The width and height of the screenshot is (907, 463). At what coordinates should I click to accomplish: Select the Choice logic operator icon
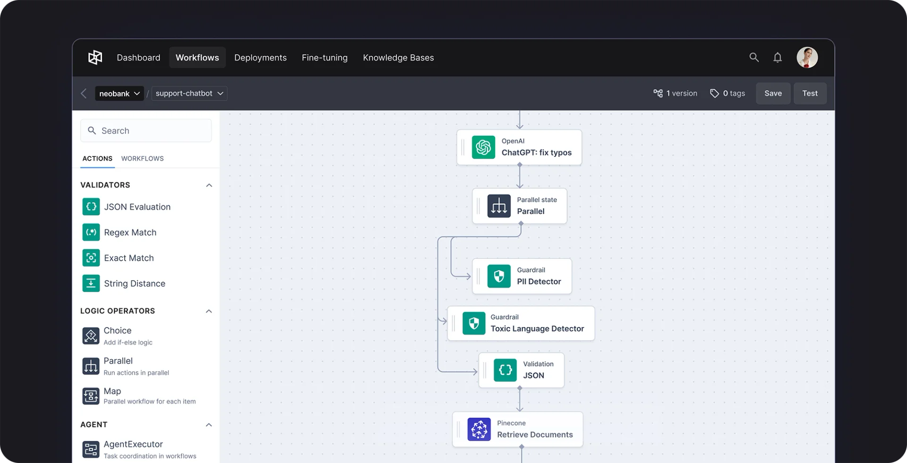click(91, 335)
